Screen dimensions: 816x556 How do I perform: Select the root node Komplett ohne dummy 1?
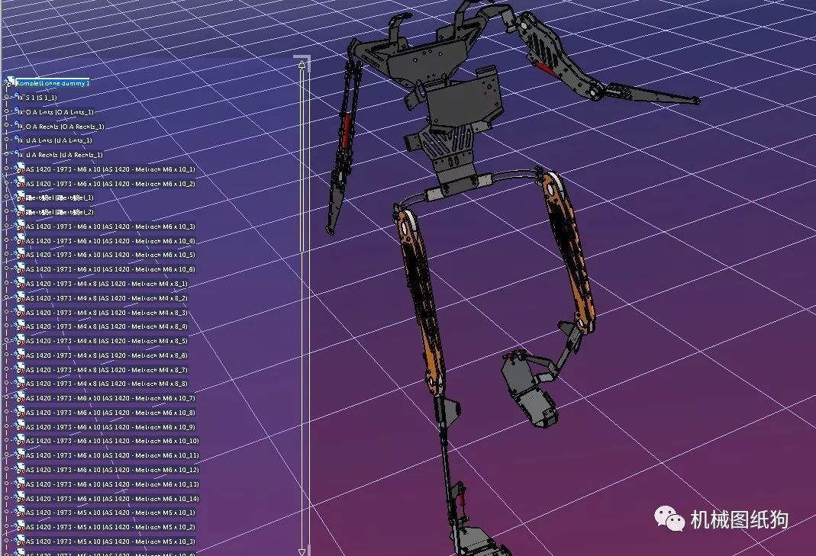[x=53, y=83]
